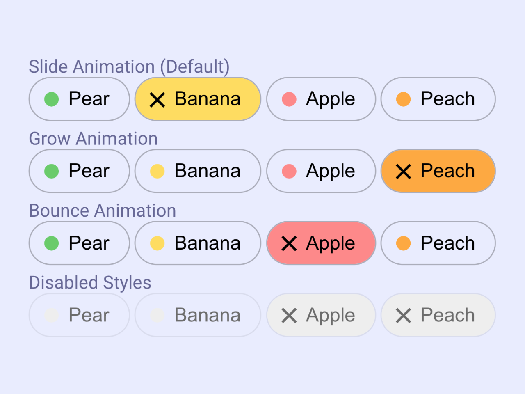Click yellow dot in Bounce Animation Banana chip

tap(157, 243)
